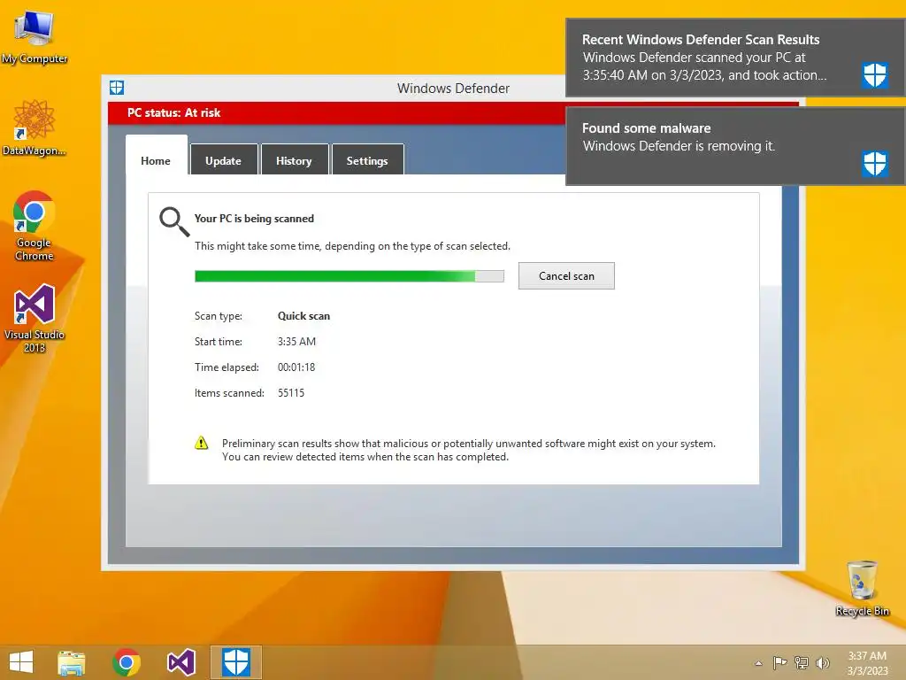This screenshot has width=906, height=680.
Task: Switch to the Home tab
Action: tap(156, 157)
